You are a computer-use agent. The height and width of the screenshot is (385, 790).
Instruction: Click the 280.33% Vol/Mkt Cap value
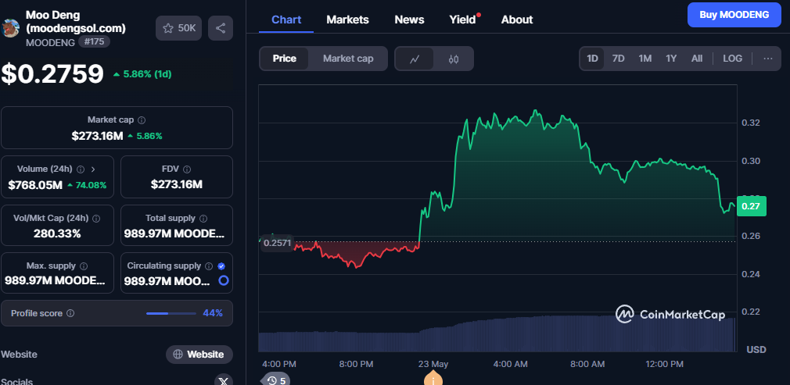[x=57, y=233]
